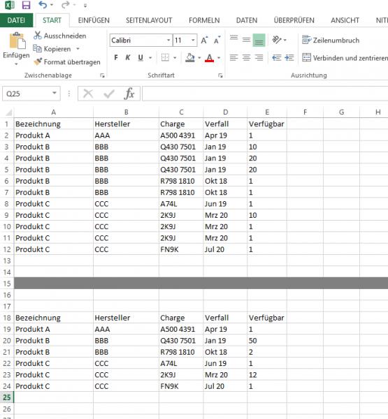Click the cancel X in formula bar
Image resolution: width=388 pixels, height=419 pixels.
[88, 94]
